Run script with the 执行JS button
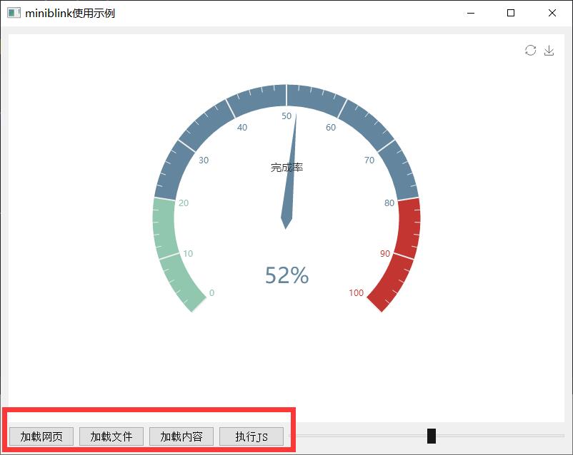Screen dimensions: 573x455 point(251,436)
